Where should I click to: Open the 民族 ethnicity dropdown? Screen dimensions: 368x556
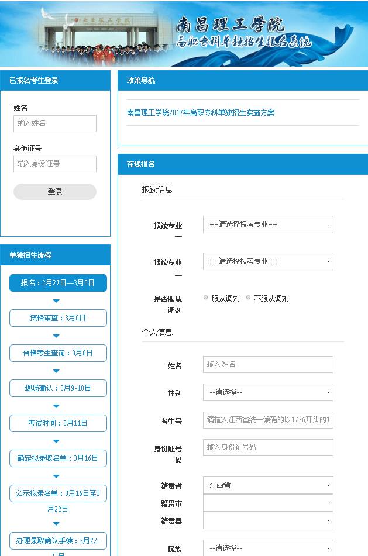pos(268,548)
